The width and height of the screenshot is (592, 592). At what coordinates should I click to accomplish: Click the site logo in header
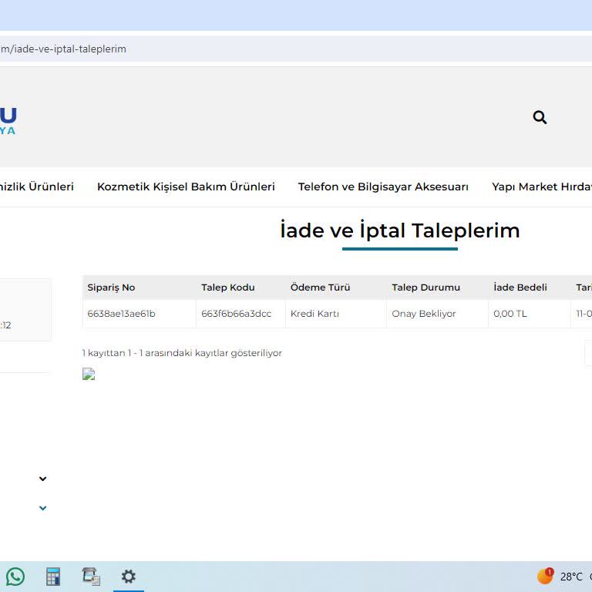(x=7, y=120)
